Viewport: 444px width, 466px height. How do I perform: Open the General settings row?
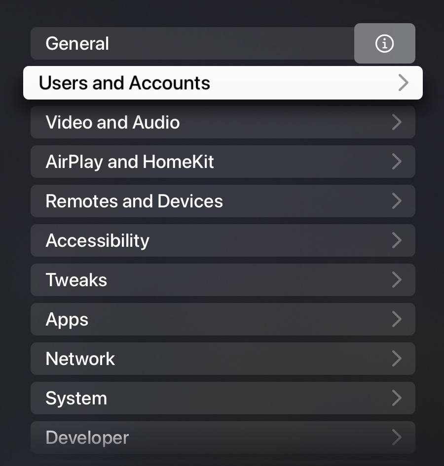[192, 43]
